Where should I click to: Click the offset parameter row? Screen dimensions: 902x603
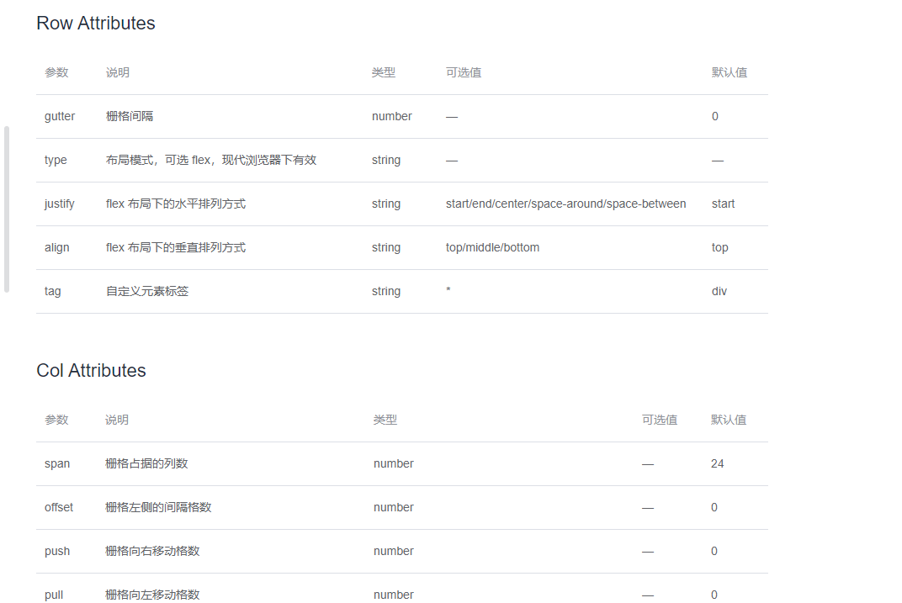point(58,507)
